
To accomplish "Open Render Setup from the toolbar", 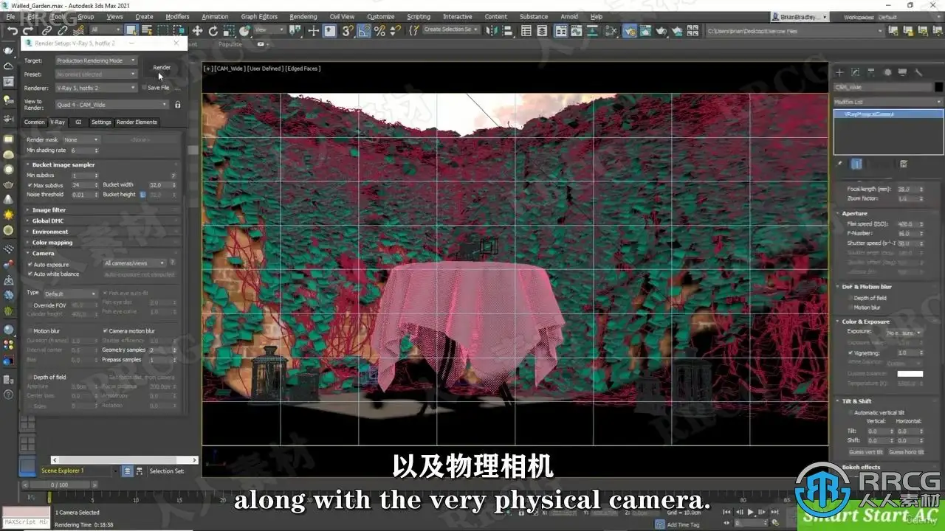I will (x=630, y=30).
